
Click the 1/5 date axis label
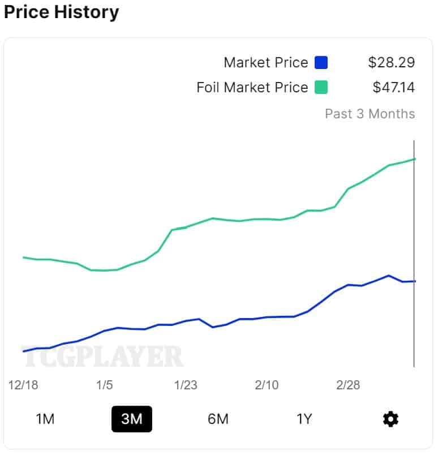(105, 385)
